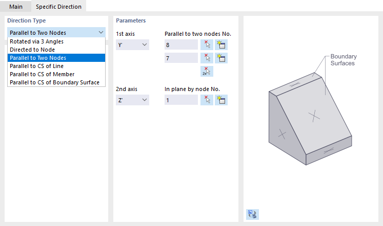The width and height of the screenshot is (383, 226).
Task: Click the view toggle icon below the preview
Action: 253,214
